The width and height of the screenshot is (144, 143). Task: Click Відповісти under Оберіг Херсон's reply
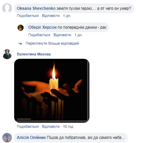tap(62, 35)
